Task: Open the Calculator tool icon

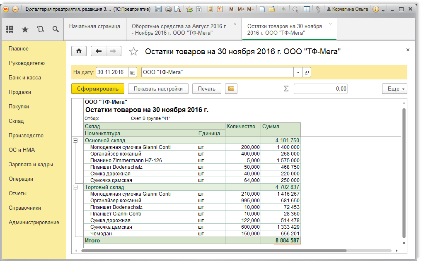Action: click(210, 9)
